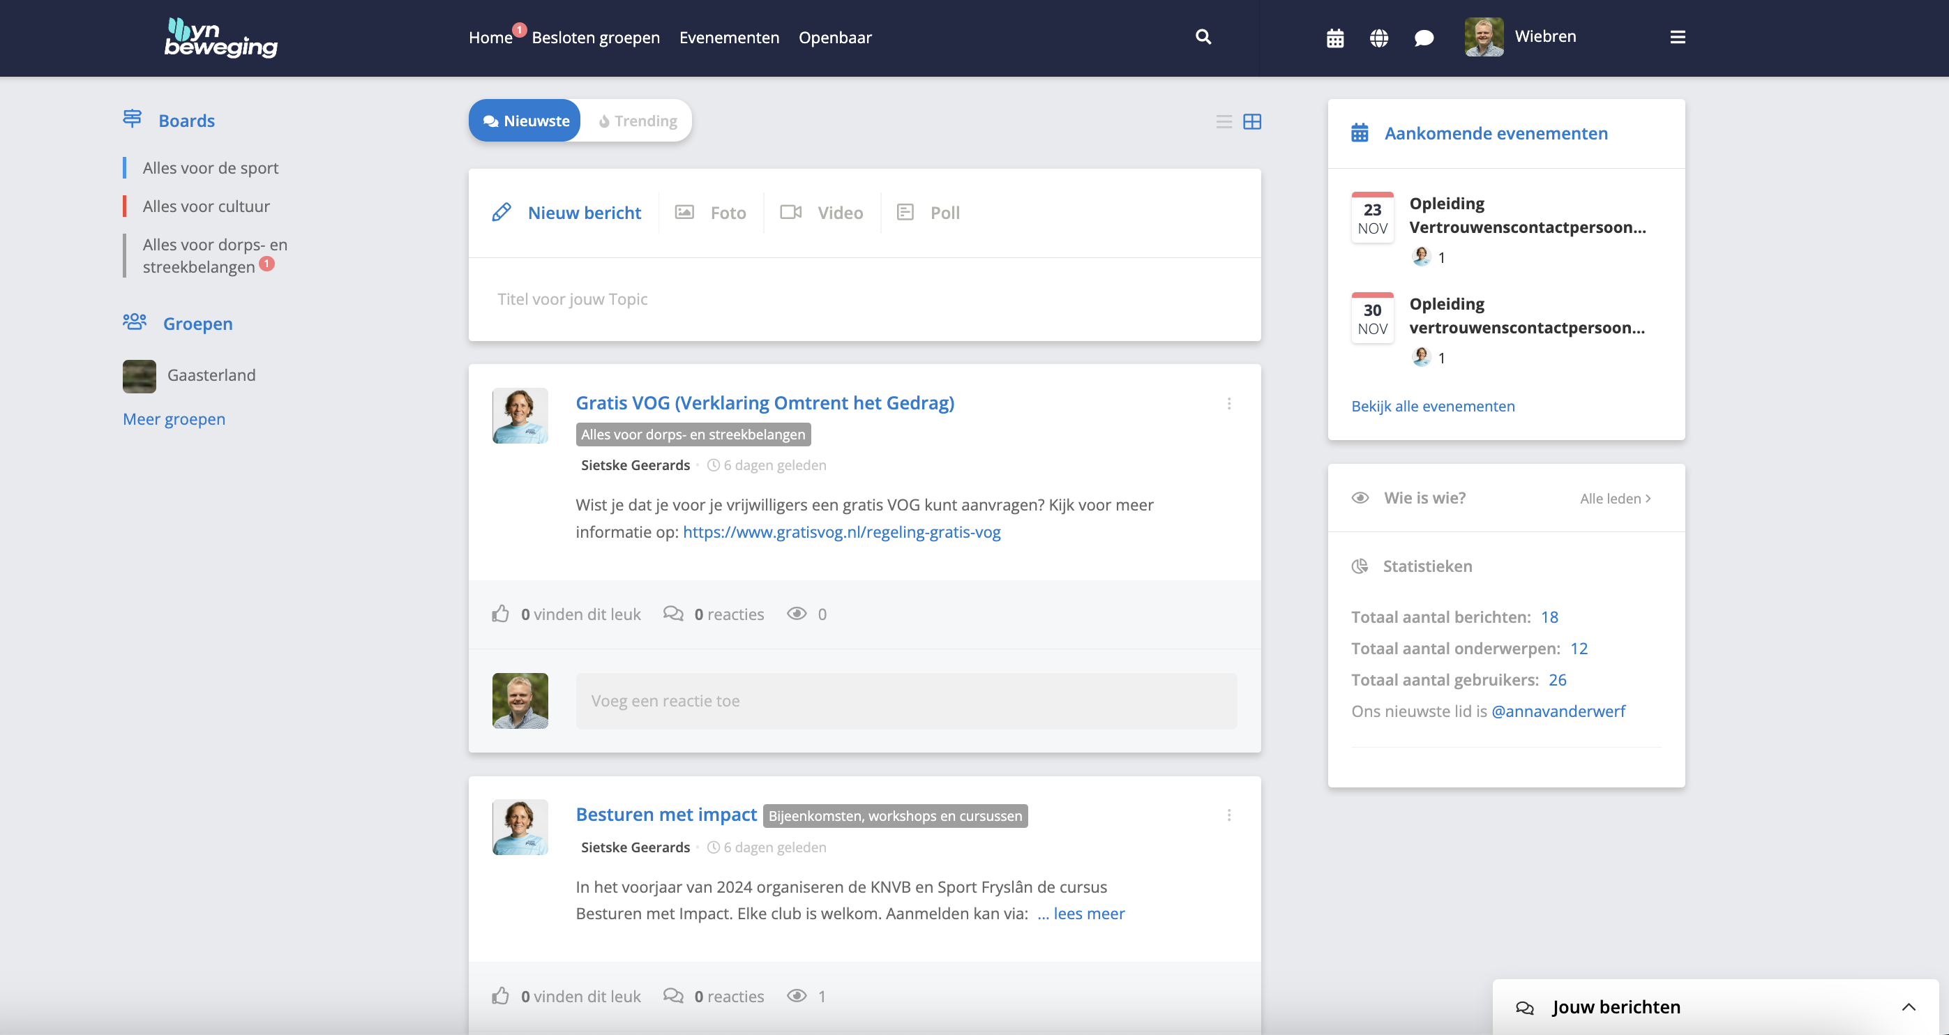Click Wiebren's profile avatar in header

[1484, 37]
